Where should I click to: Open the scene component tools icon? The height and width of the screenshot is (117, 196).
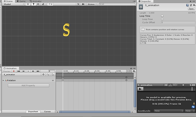(78, 4)
